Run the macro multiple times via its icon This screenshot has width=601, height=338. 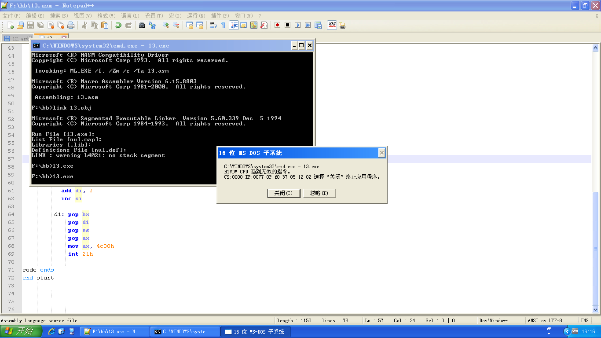click(x=308, y=25)
